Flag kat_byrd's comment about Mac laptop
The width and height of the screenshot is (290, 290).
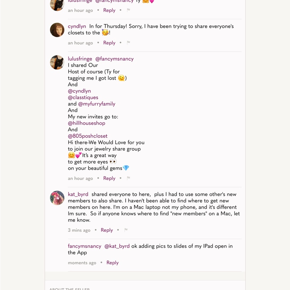[126, 230]
